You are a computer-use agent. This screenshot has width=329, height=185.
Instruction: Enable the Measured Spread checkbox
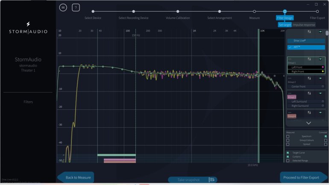[288, 144]
